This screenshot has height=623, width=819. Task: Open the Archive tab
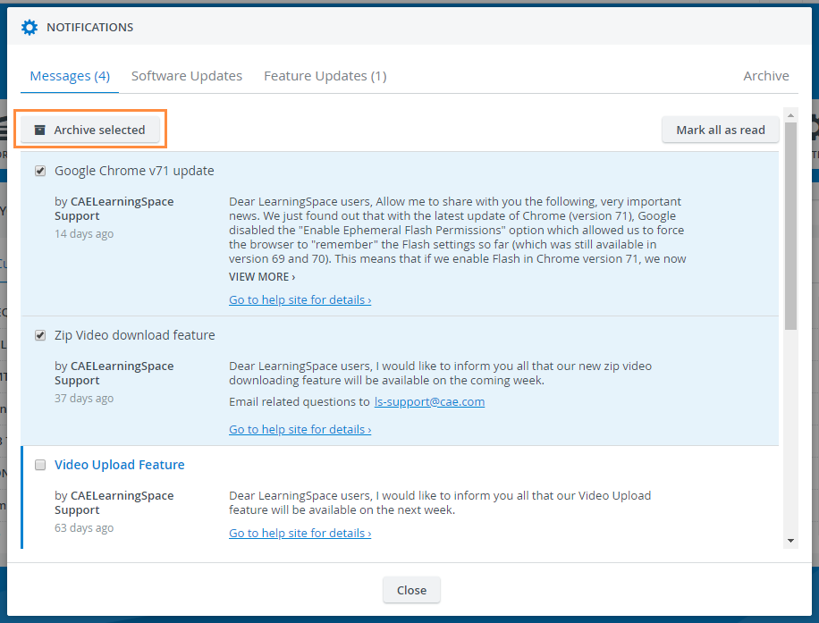click(x=765, y=76)
